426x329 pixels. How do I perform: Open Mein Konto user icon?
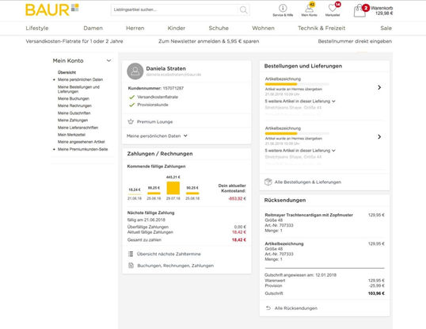pos(309,9)
